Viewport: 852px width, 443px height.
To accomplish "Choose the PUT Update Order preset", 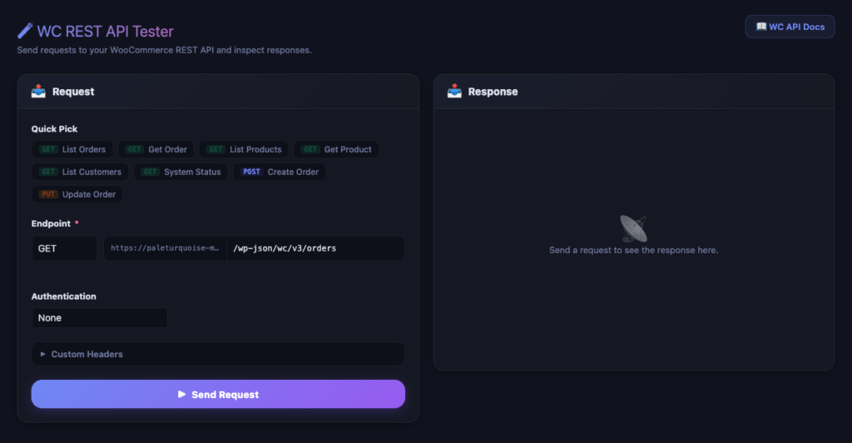I will coord(77,194).
